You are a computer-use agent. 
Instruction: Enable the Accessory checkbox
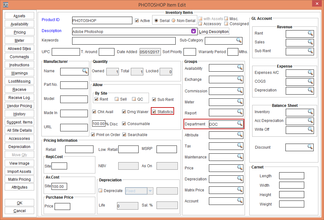coord(200,24)
